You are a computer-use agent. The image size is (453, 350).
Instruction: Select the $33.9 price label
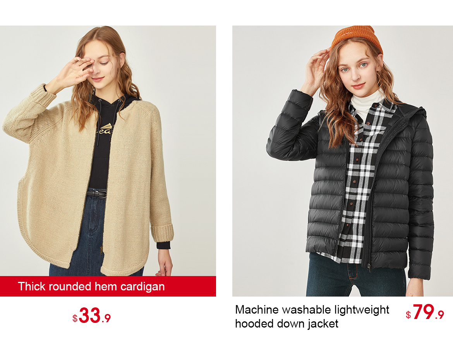pos(92,316)
